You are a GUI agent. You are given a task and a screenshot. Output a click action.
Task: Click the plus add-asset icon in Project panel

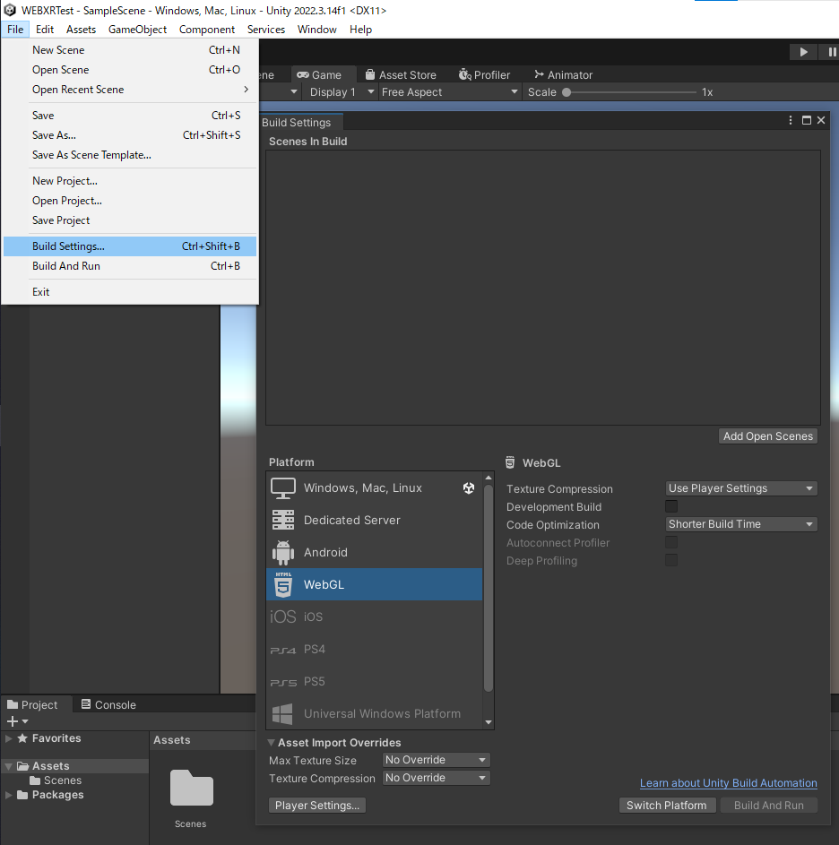[13, 721]
